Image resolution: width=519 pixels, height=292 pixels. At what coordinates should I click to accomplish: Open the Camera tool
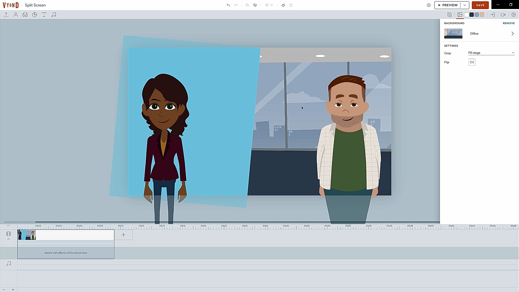click(x=503, y=15)
